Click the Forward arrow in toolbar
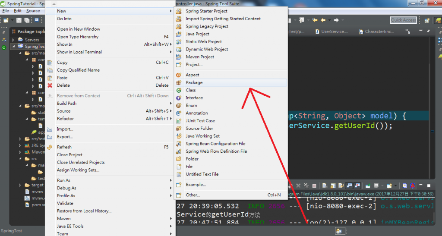Viewport: 442px width, 236px height. pos(336,20)
